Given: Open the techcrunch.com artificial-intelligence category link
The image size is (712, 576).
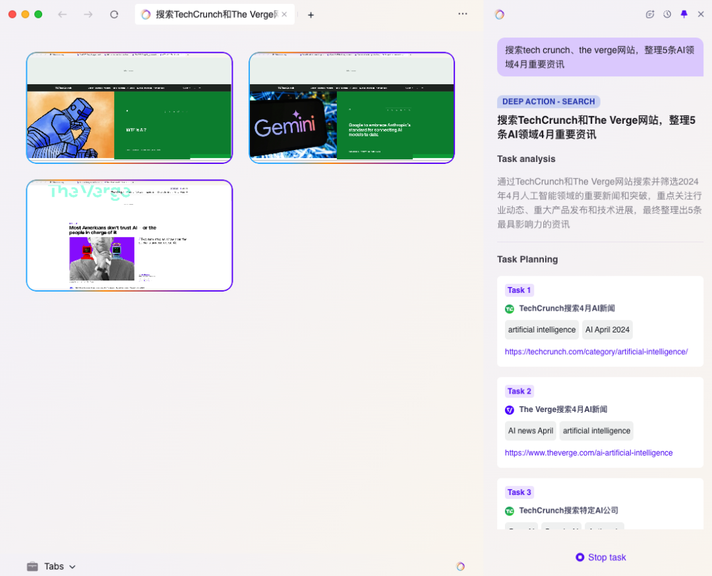Looking at the screenshot, I should click(x=596, y=352).
